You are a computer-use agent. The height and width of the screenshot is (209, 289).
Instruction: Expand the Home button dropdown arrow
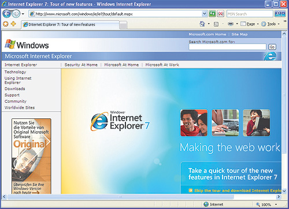(x=209, y=24)
